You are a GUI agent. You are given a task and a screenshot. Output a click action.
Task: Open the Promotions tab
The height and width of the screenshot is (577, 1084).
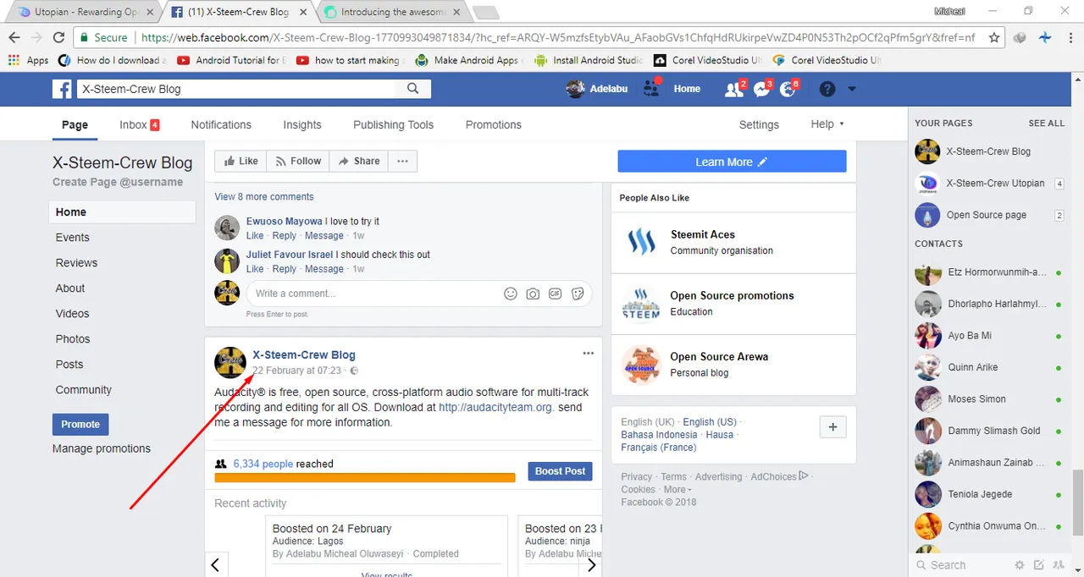(x=493, y=124)
